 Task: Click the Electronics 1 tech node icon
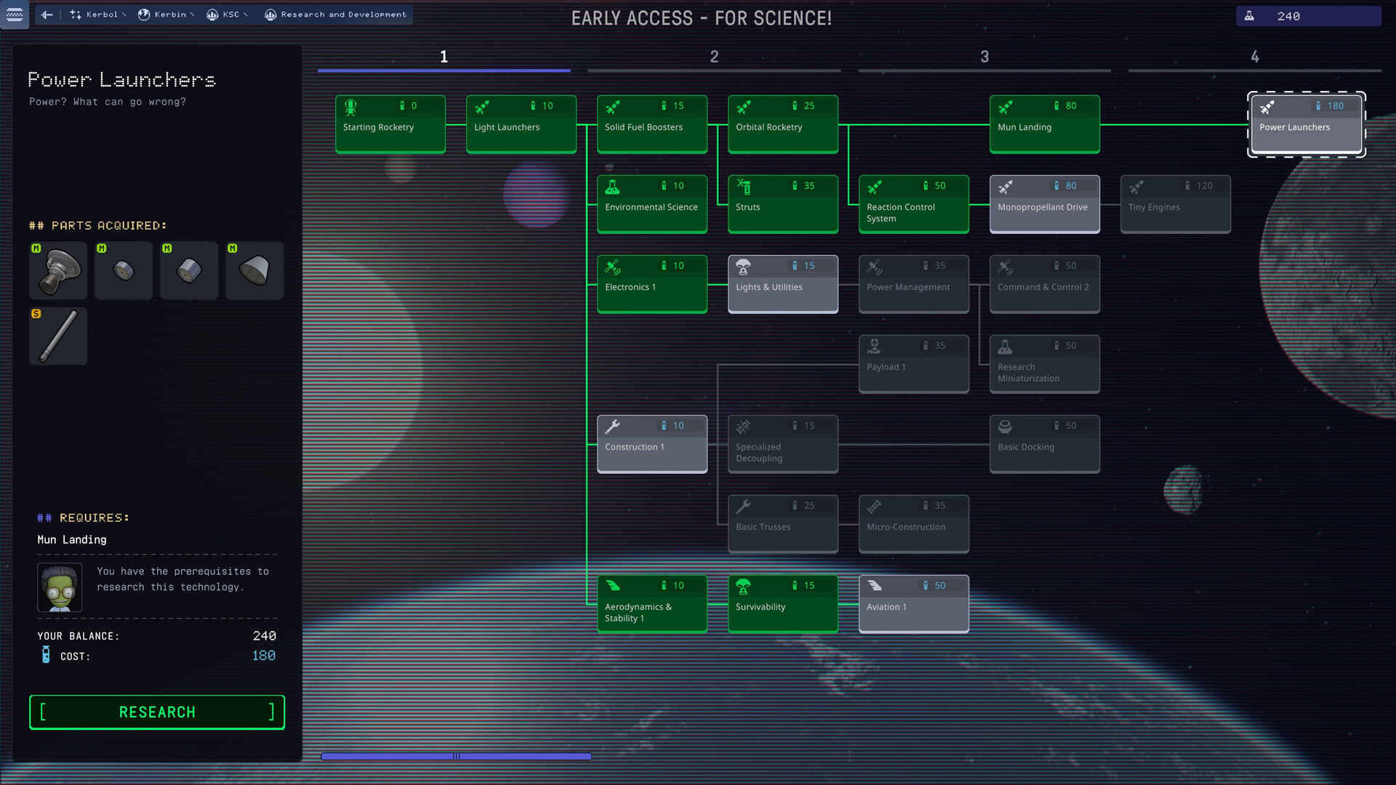click(x=613, y=267)
